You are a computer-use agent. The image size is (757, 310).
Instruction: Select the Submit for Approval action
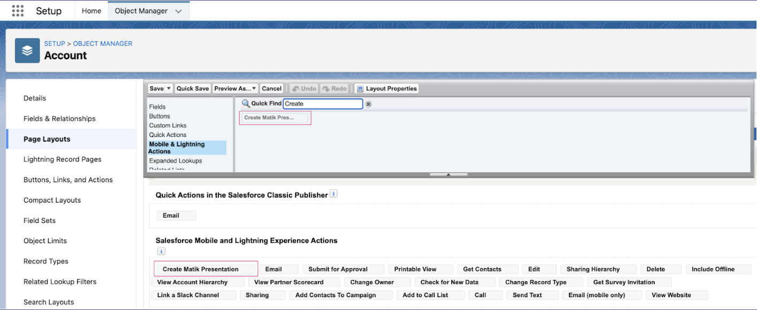tap(343, 269)
